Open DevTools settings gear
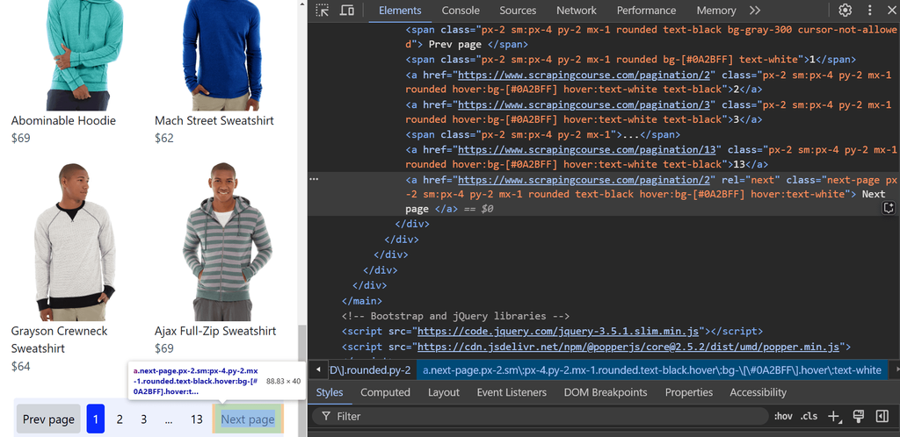The height and width of the screenshot is (437, 900). 845,11
